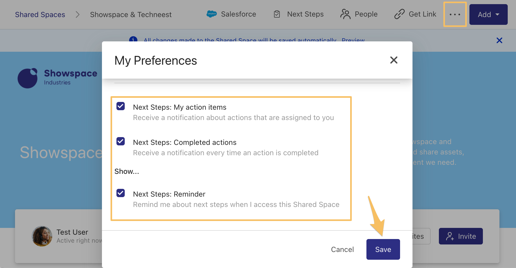This screenshot has height=268, width=516.
Task: Uncheck Next Steps: My action items
Action: [x=121, y=106]
